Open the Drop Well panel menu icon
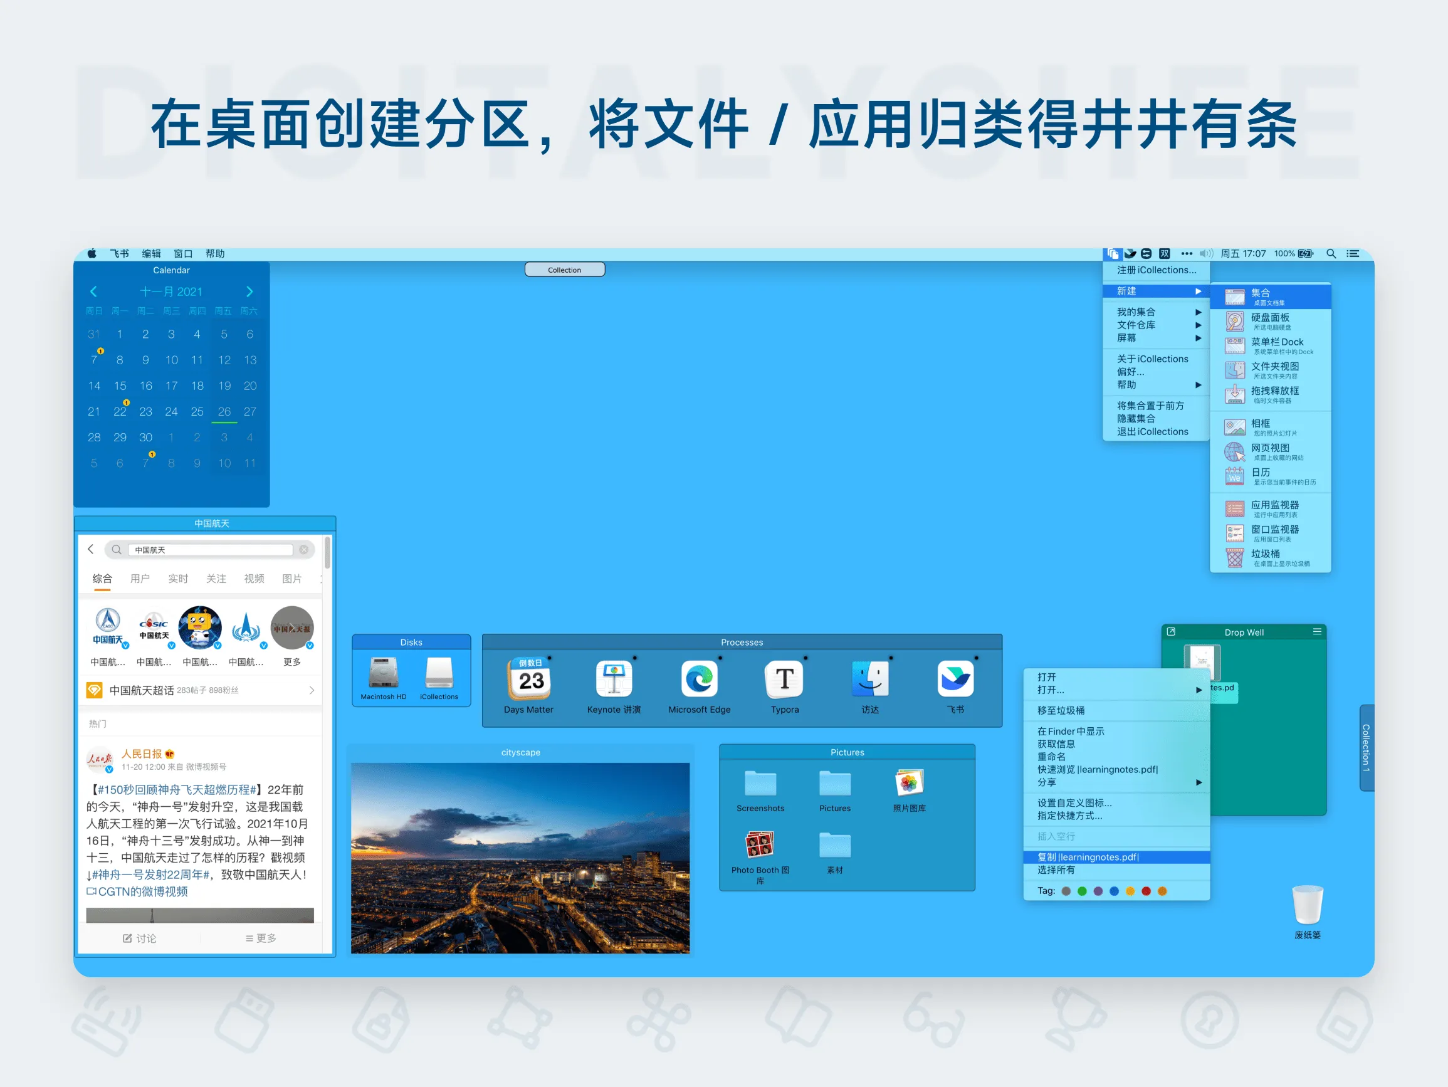 point(1316,632)
